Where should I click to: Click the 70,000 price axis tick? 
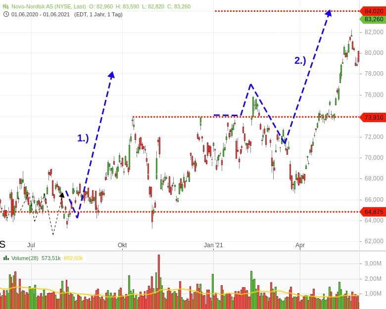(374, 157)
